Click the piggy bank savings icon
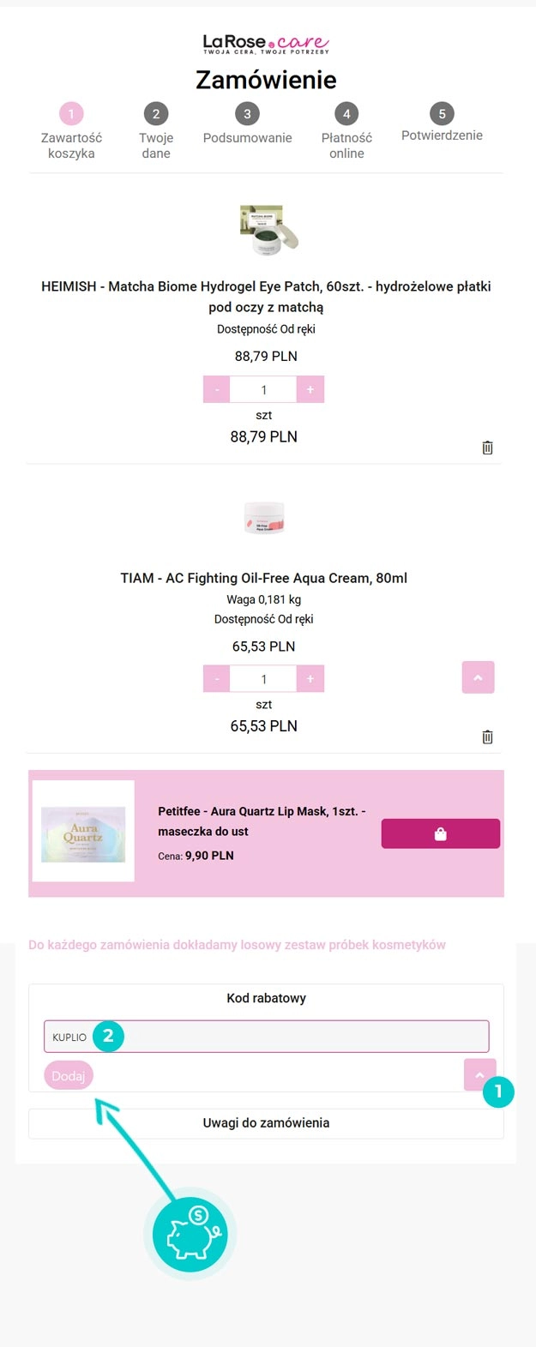Image resolution: width=536 pixels, height=1347 pixels. [190, 1235]
